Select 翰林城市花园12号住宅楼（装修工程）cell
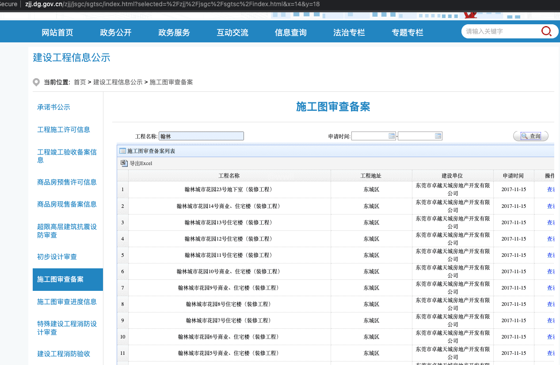The height and width of the screenshot is (365, 560). [229, 239]
